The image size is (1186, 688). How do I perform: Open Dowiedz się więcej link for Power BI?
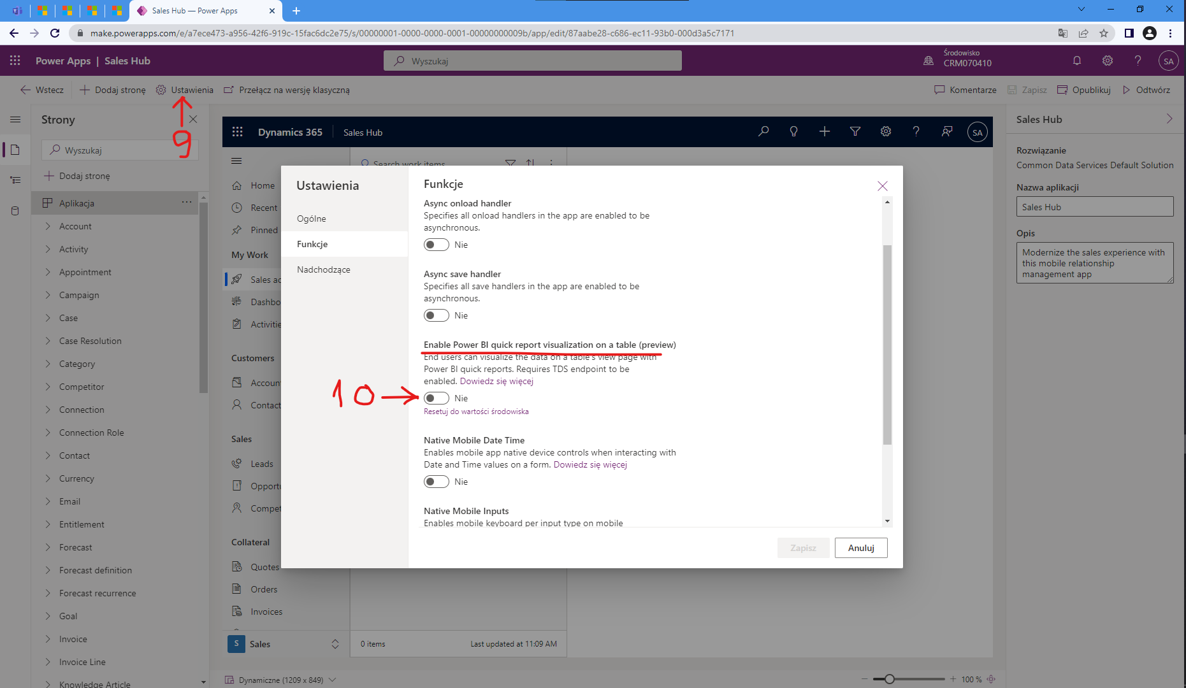(x=496, y=381)
